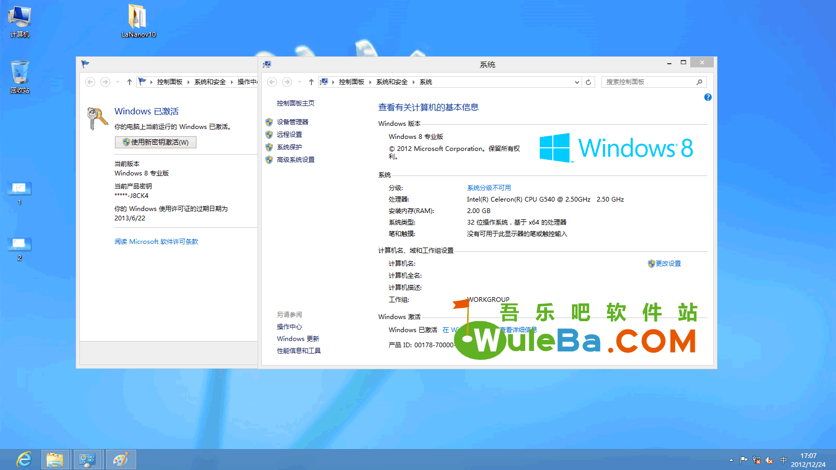The image size is (836, 470).
Task: Open Windows 更新 link
Action: tap(298, 338)
